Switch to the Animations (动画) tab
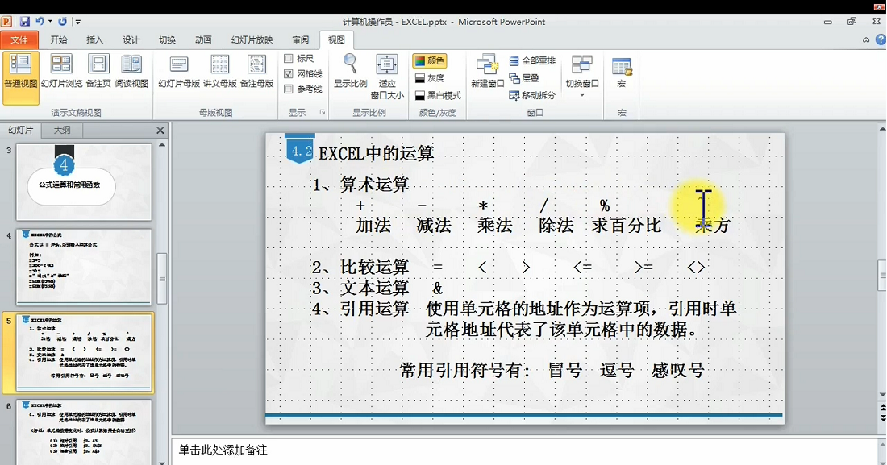This screenshot has height=465, width=887. [x=203, y=39]
